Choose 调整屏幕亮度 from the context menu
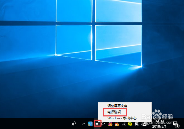Viewport: 184px width, 129px height. point(117,106)
